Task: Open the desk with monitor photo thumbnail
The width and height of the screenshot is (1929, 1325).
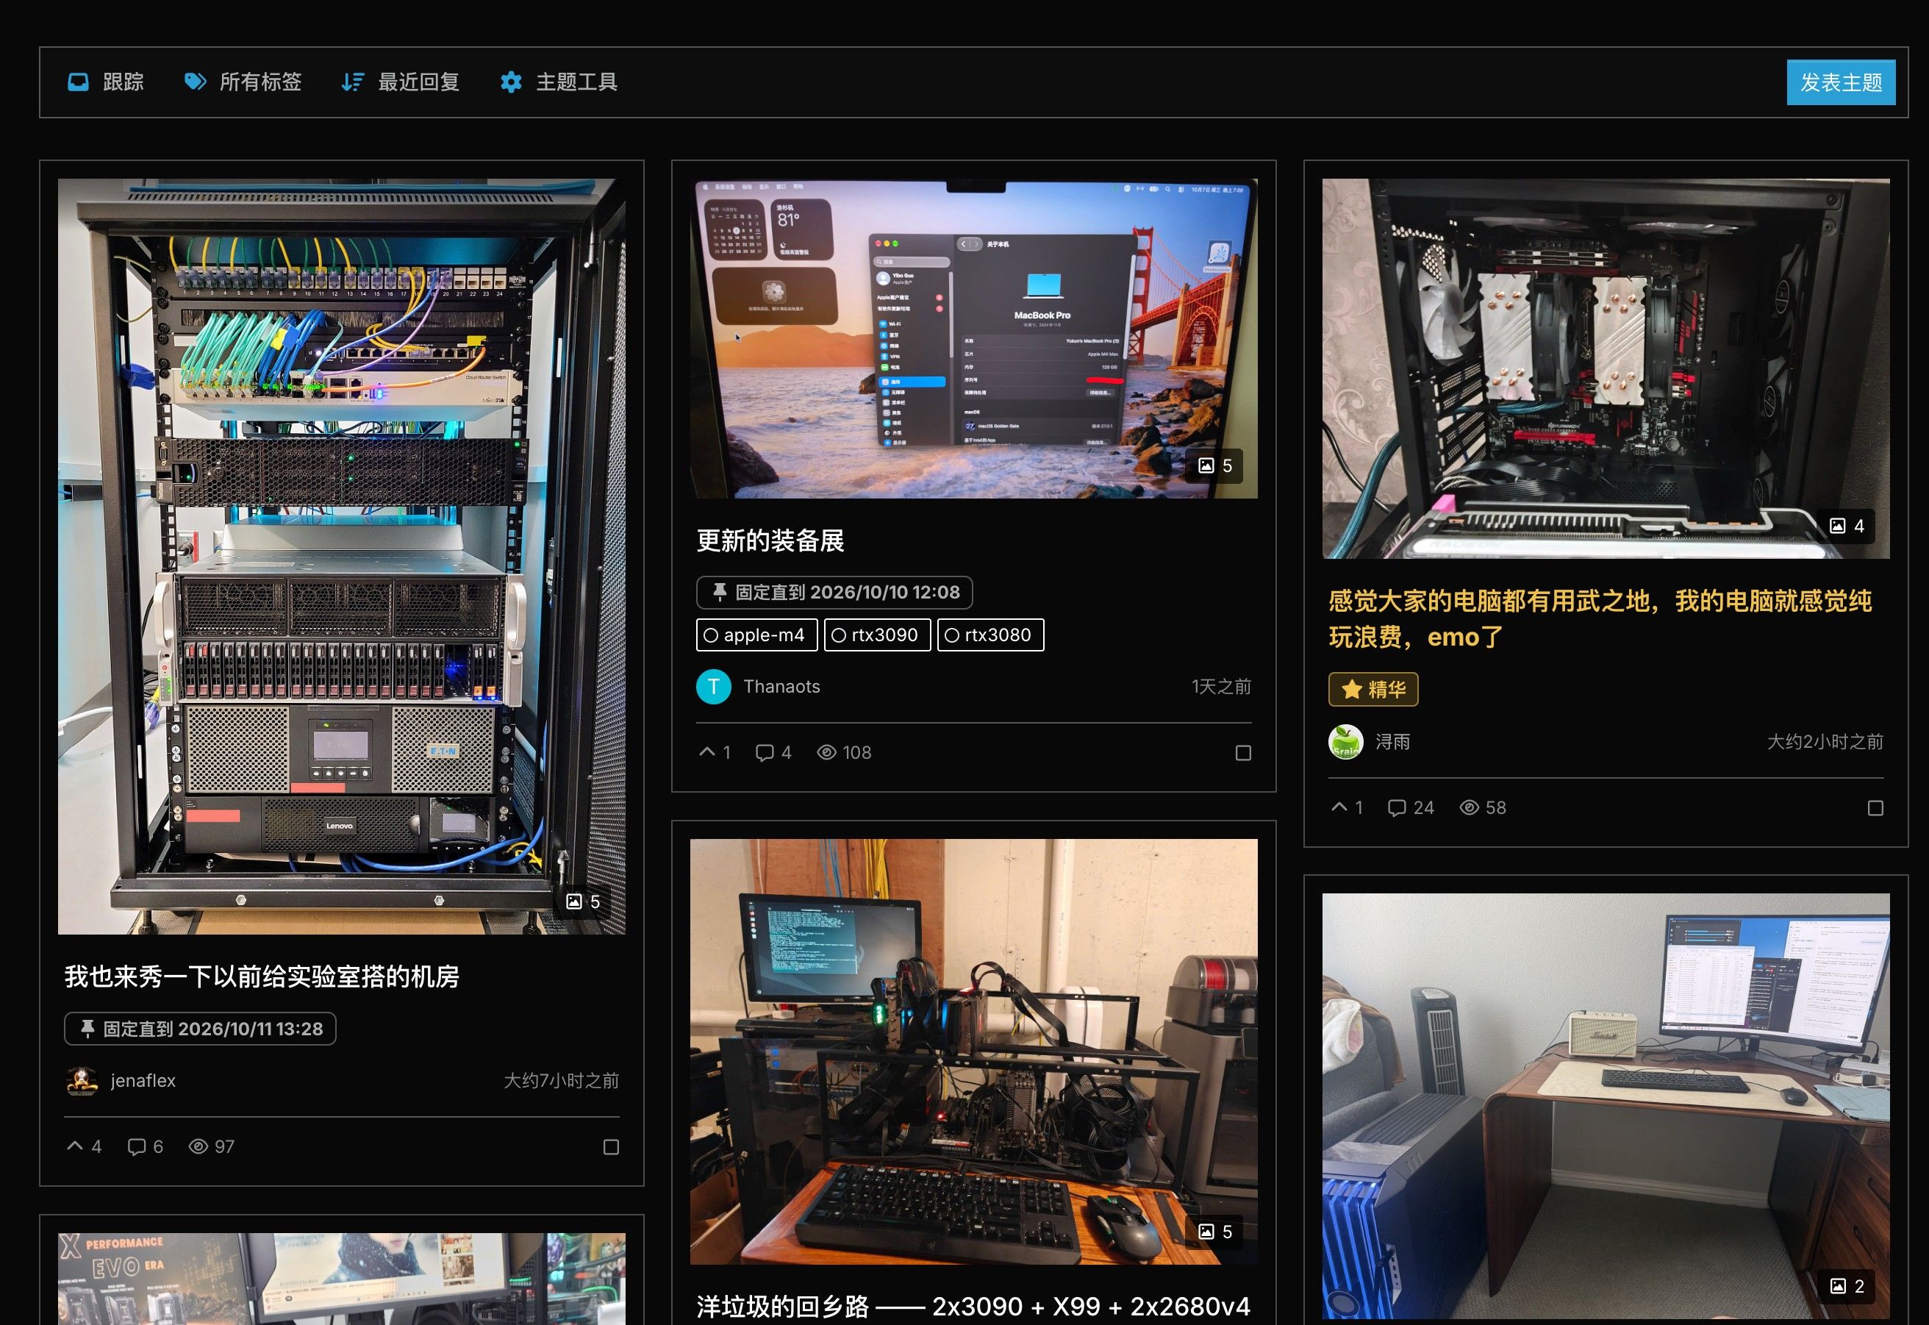Action: coord(1606,1106)
